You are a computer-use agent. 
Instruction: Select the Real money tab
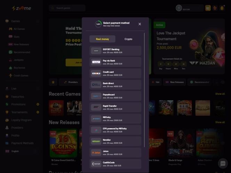[102, 39]
